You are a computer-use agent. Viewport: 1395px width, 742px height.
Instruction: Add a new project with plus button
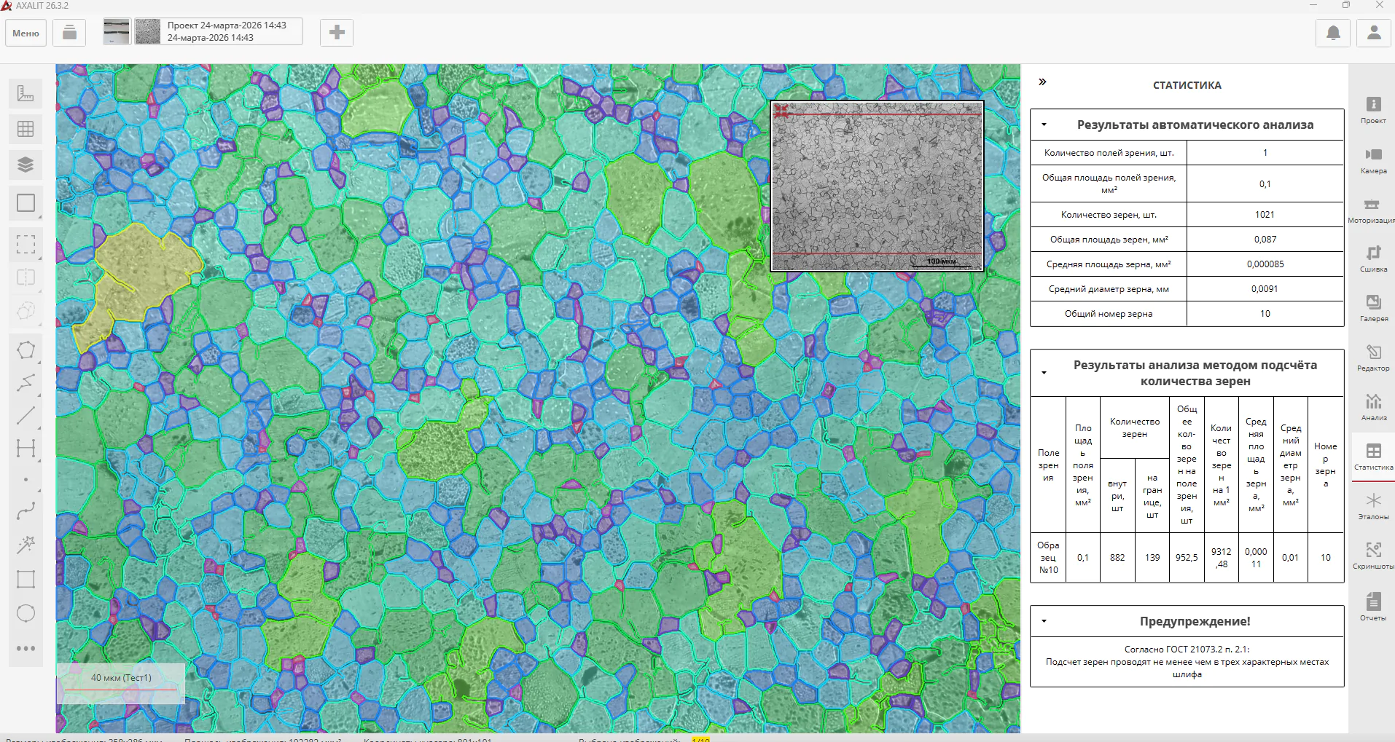click(x=337, y=33)
